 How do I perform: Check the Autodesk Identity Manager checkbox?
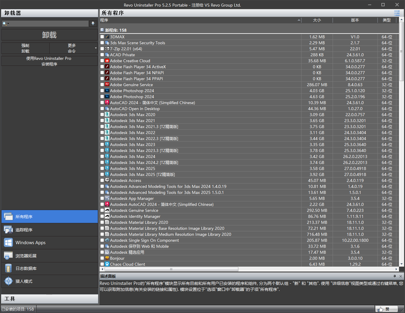pyautogui.click(x=102, y=216)
